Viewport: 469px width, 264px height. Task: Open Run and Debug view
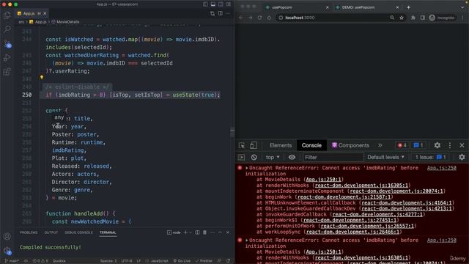[x=7, y=57]
